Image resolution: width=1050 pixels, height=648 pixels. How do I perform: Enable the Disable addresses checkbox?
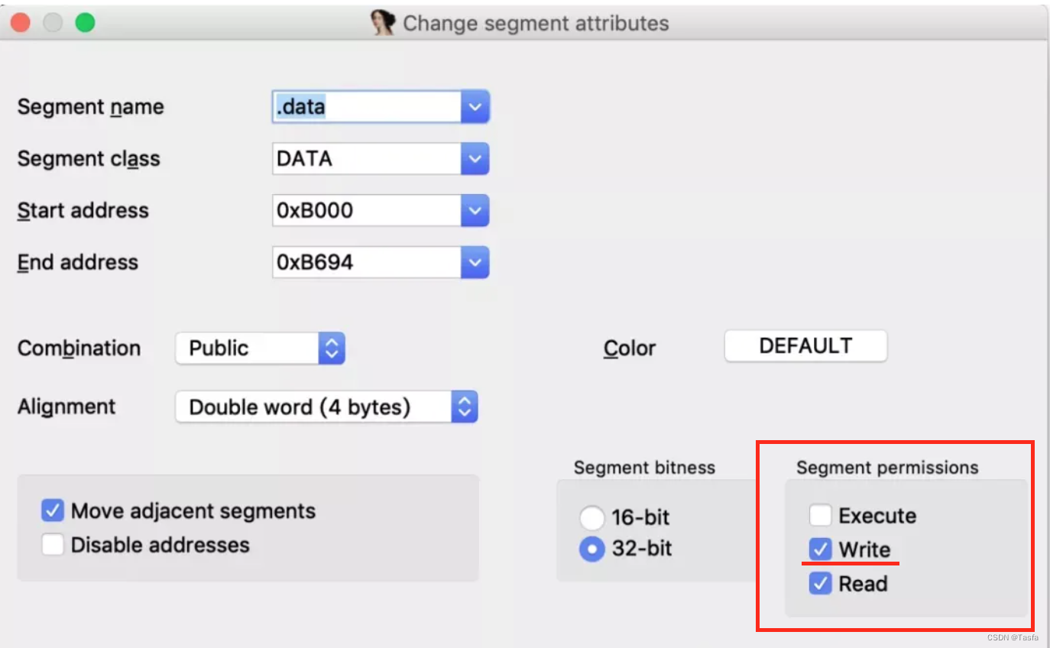pyautogui.click(x=53, y=545)
